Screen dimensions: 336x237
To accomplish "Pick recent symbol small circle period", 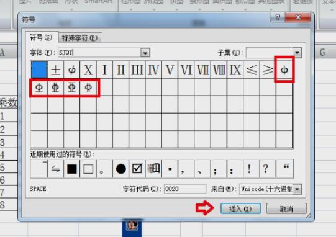I will coord(104,169).
